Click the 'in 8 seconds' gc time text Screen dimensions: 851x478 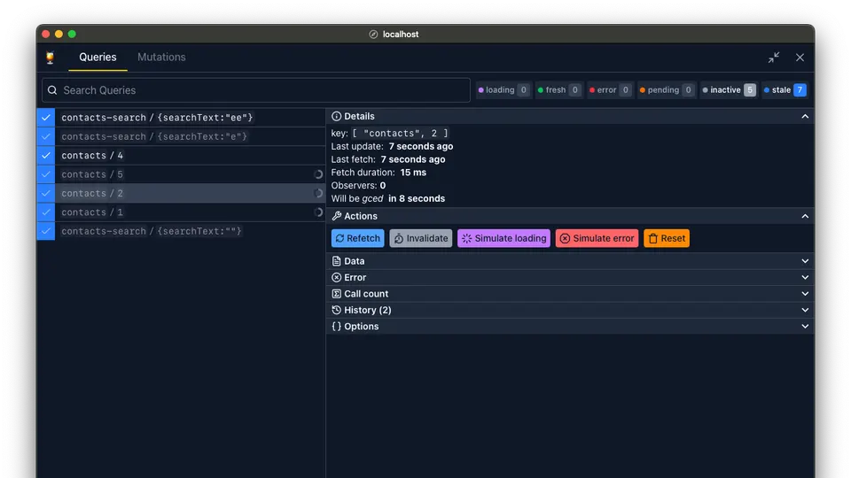pyautogui.click(x=417, y=198)
